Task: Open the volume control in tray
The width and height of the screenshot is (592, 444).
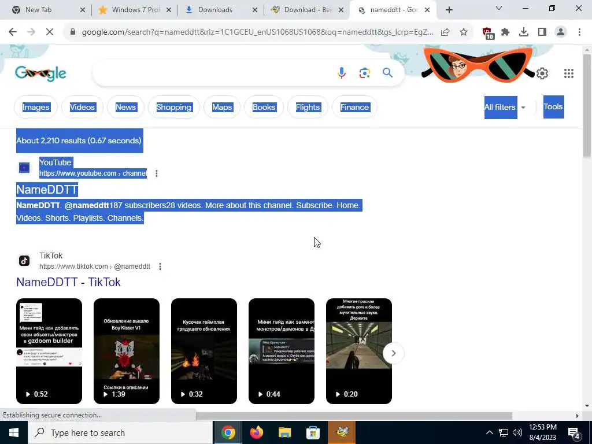Action: (517, 432)
